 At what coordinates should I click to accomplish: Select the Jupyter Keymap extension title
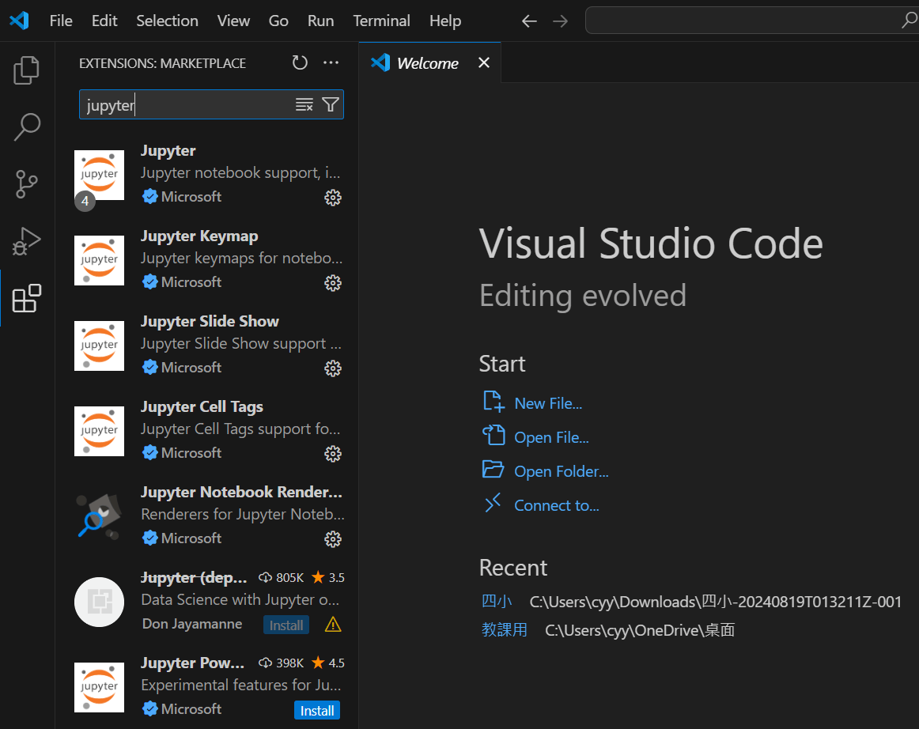tap(199, 236)
